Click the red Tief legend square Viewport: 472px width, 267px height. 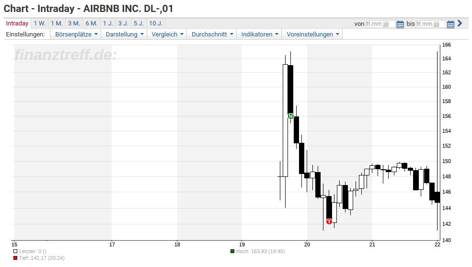point(15,258)
